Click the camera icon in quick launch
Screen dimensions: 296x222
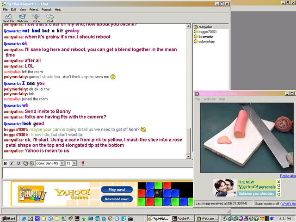[x=130, y=219]
